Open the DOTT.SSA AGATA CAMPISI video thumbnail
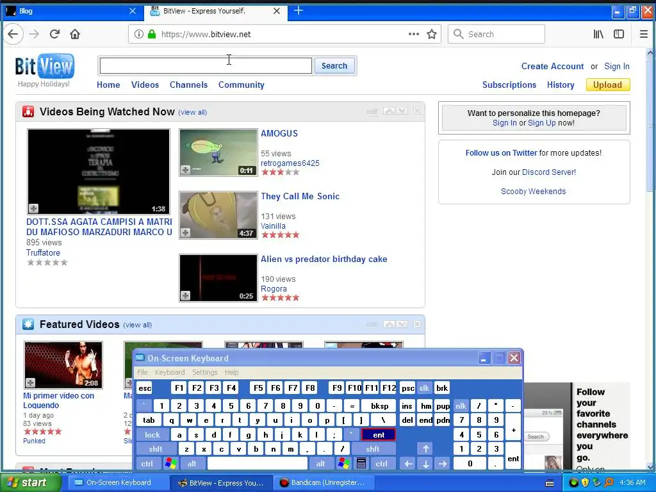The image size is (656, 492). click(98, 172)
